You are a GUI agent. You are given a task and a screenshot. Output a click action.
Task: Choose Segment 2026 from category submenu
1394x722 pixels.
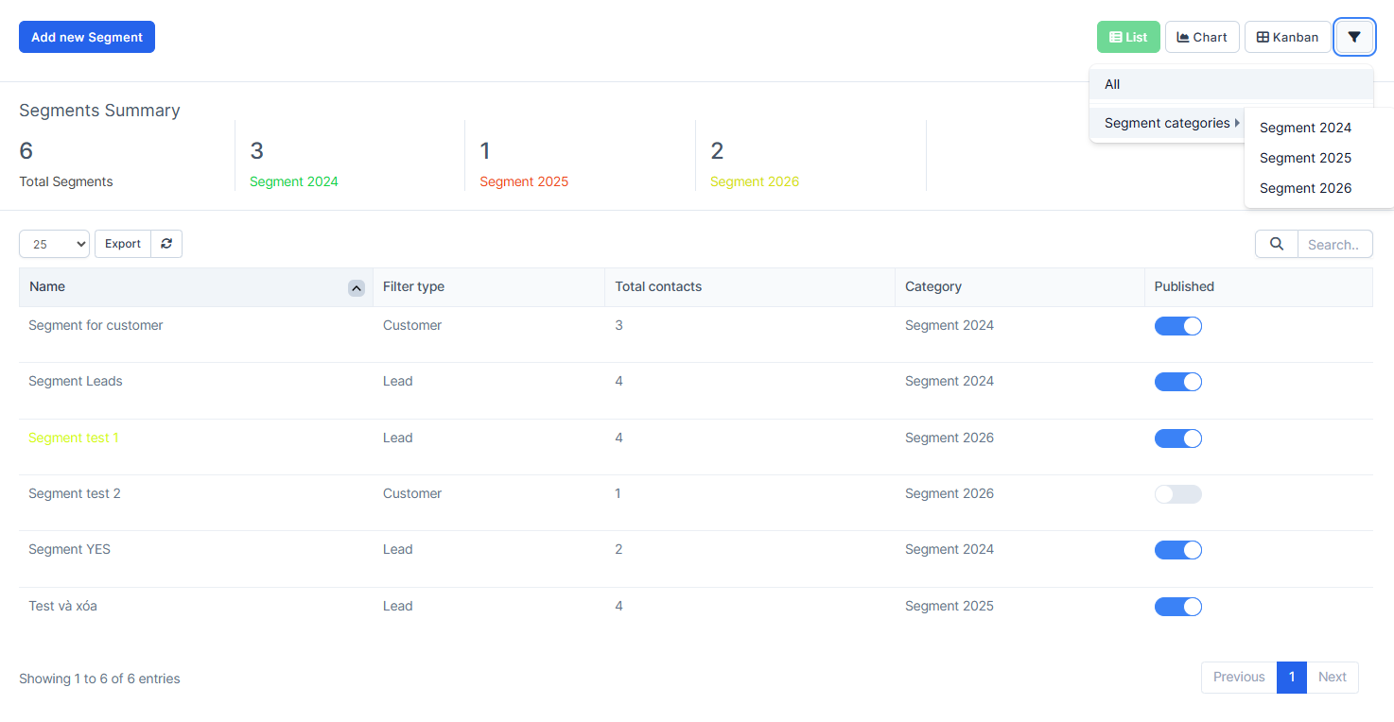tap(1305, 188)
